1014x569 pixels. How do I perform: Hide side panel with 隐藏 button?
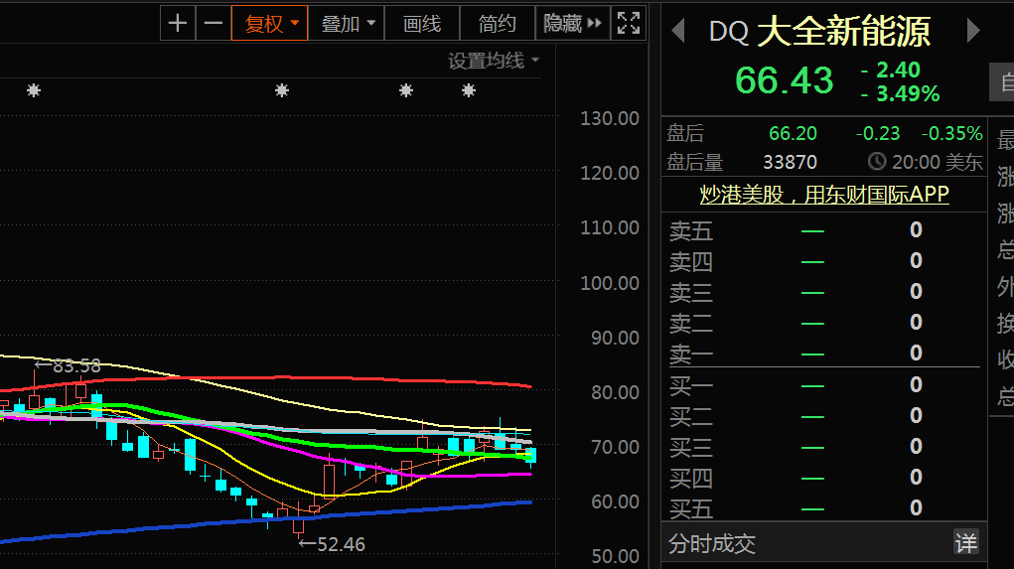pos(573,24)
